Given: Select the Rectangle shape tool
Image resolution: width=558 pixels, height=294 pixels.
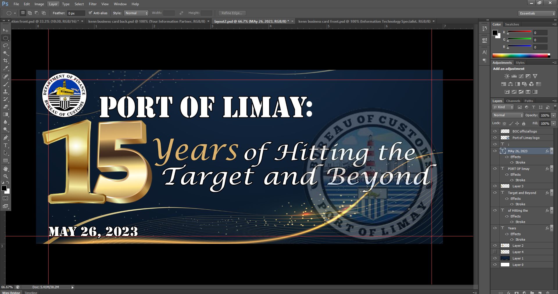Looking at the screenshot, I should coord(6,160).
